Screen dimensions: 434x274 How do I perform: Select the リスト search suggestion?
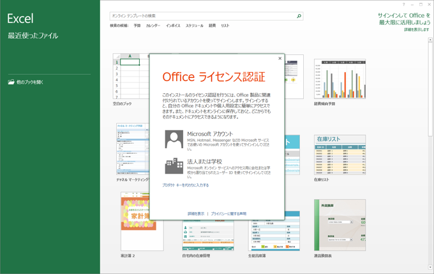[x=225, y=26]
